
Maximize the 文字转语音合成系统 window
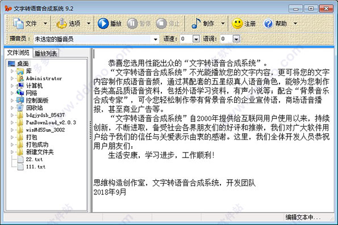[311, 9]
